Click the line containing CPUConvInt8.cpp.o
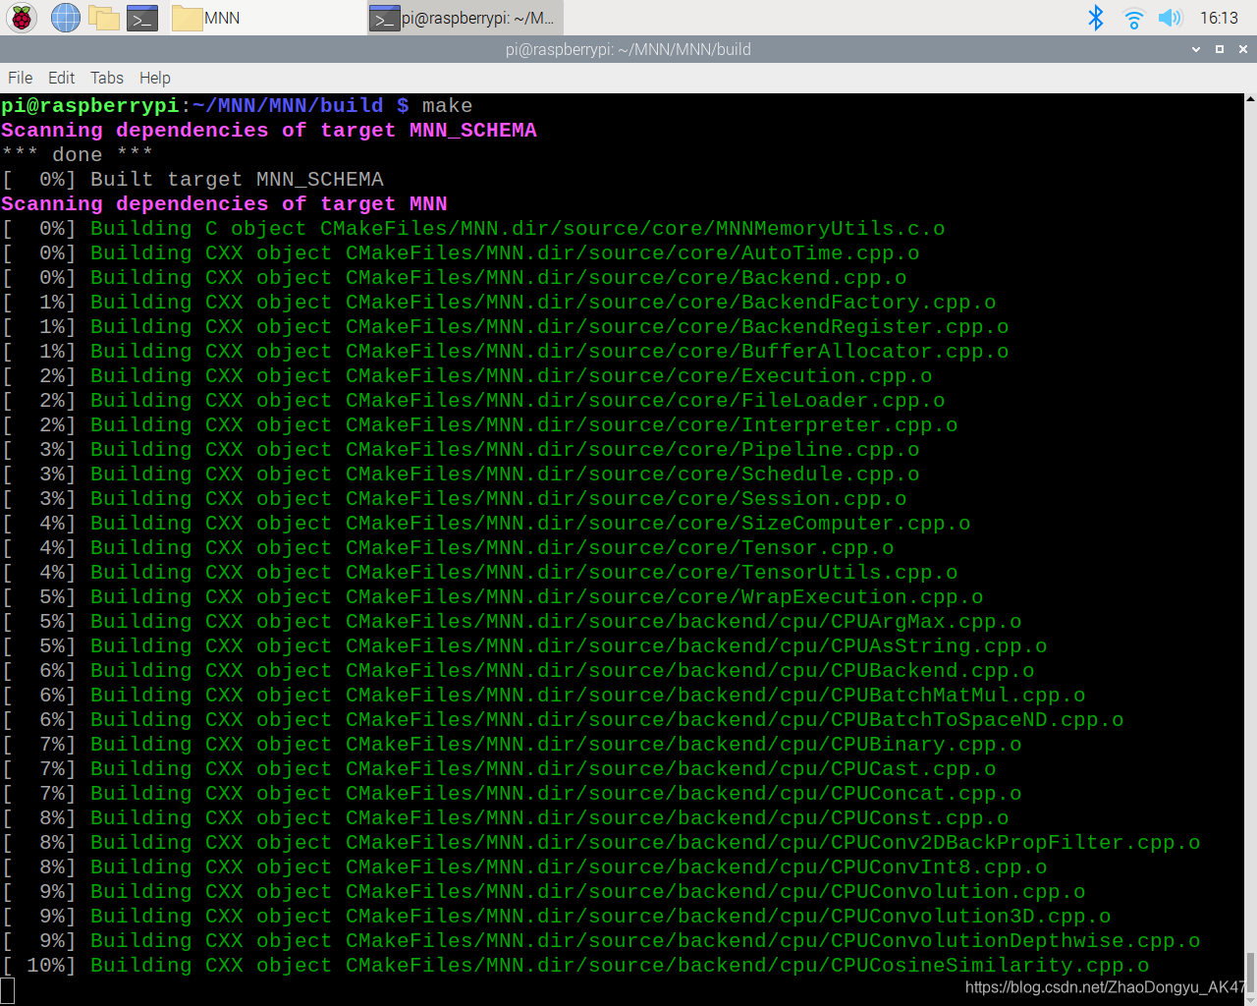Screen dimensions: 1257x1006 click(x=524, y=867)
